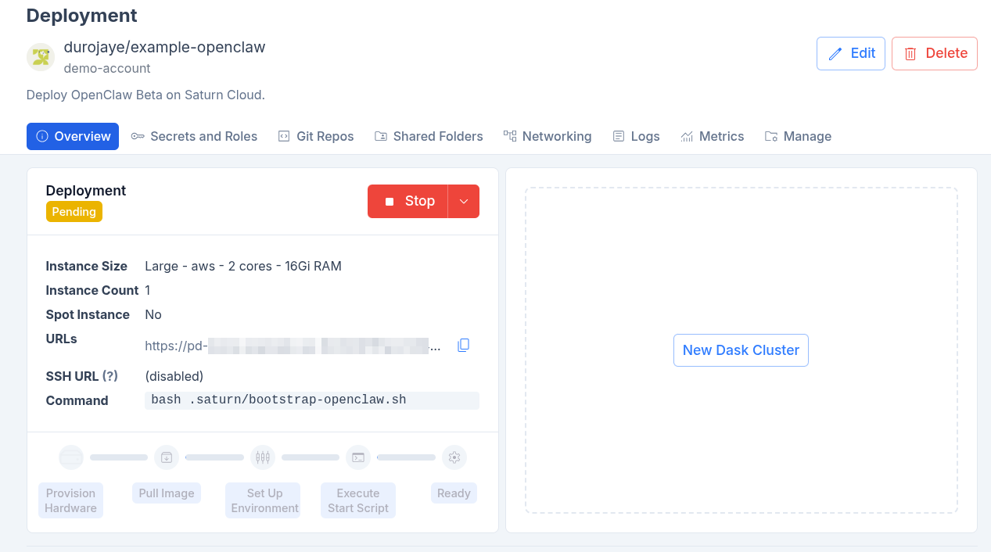This screenshot has width=991, height=552.
Task: Click the 'Deploy OpenClaw Beta on Saturn Cloud.' description
Action: (x=145, y=95)
